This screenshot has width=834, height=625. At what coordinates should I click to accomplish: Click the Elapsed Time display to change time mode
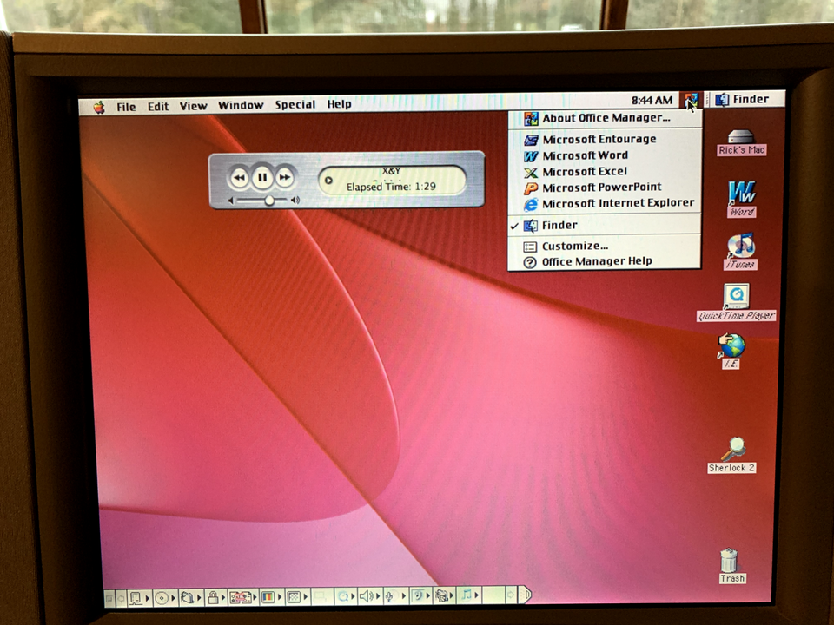[392, 185]
